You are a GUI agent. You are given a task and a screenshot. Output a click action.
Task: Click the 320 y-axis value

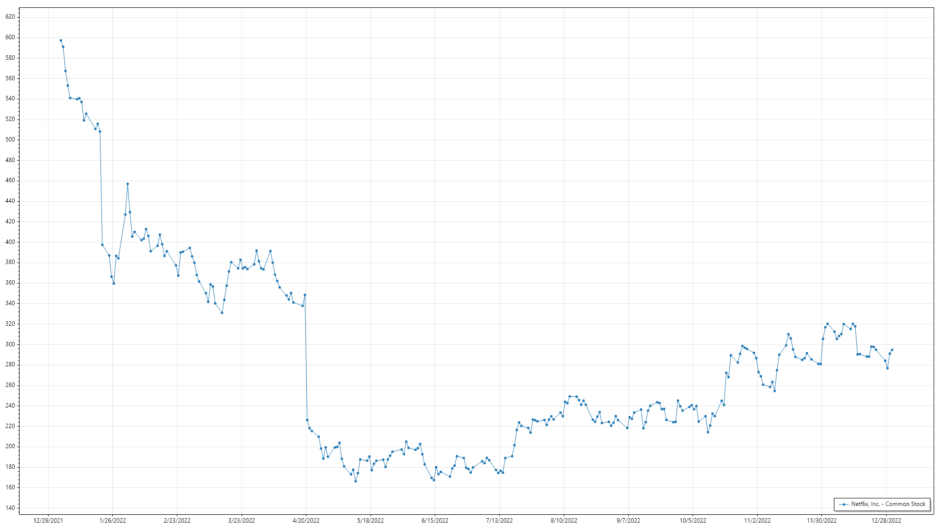[x=10, y=324]
